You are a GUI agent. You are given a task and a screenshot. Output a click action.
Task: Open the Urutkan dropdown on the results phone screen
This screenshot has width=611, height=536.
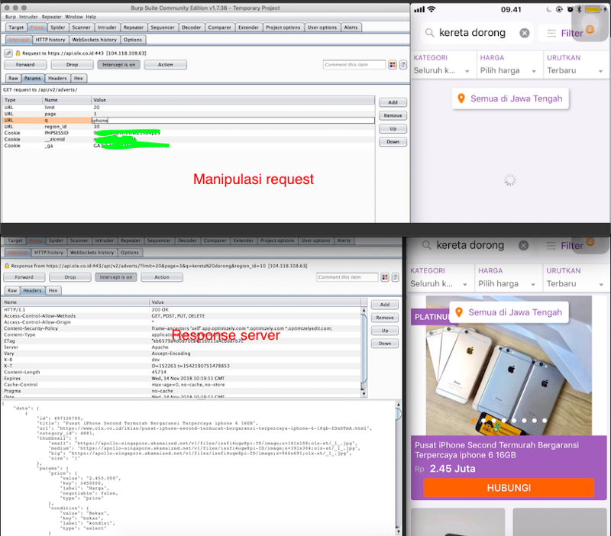(575, 278)
